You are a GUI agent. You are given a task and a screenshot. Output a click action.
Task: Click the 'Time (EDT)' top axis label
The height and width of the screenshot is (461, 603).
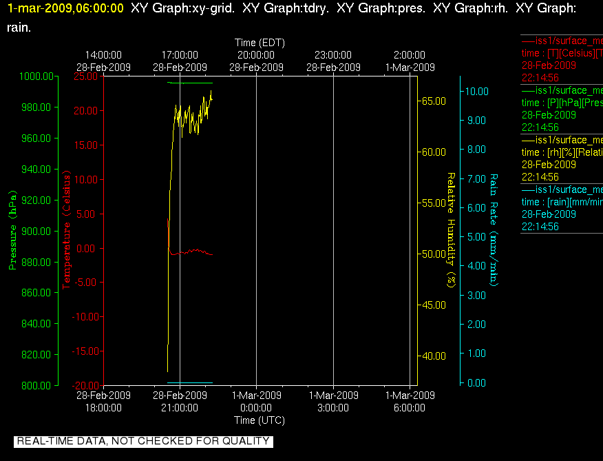point(260,43)
